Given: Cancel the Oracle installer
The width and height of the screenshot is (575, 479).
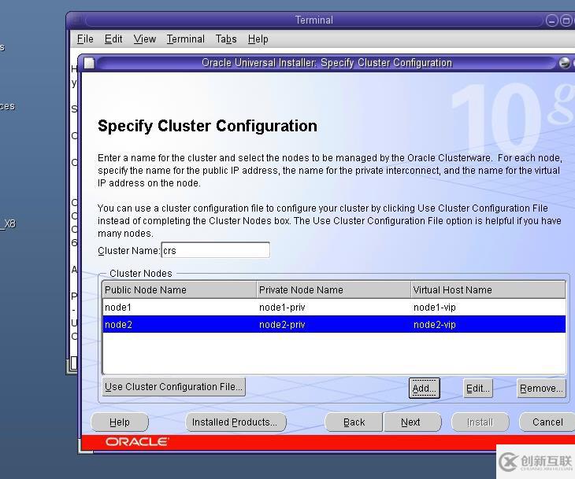Looking at the screenshot, I should pos(547,422).
